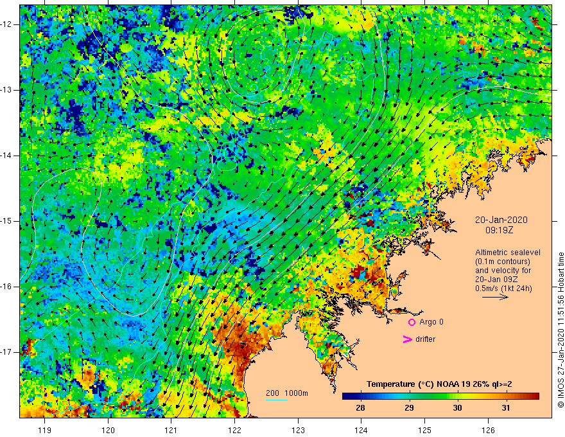Click the magenta drifter arrow legend symbol

(407, 339)
